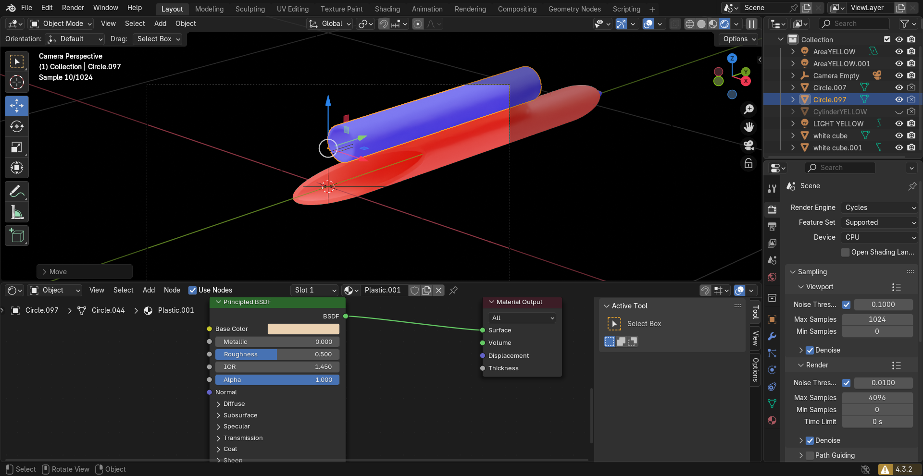
Task: Toggle Viewport Noise Threshold checkbox
Action: [x=847, y=305]
